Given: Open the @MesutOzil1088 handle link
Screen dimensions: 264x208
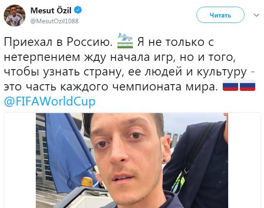Looking at the screenshot, I should [x=55, y=21].
